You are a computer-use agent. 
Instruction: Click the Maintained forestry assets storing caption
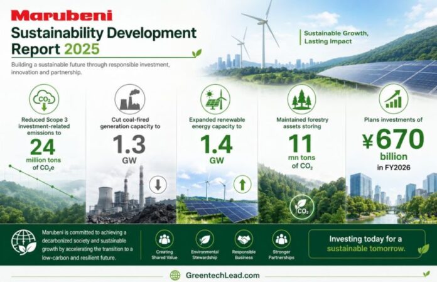pos(302,123)
